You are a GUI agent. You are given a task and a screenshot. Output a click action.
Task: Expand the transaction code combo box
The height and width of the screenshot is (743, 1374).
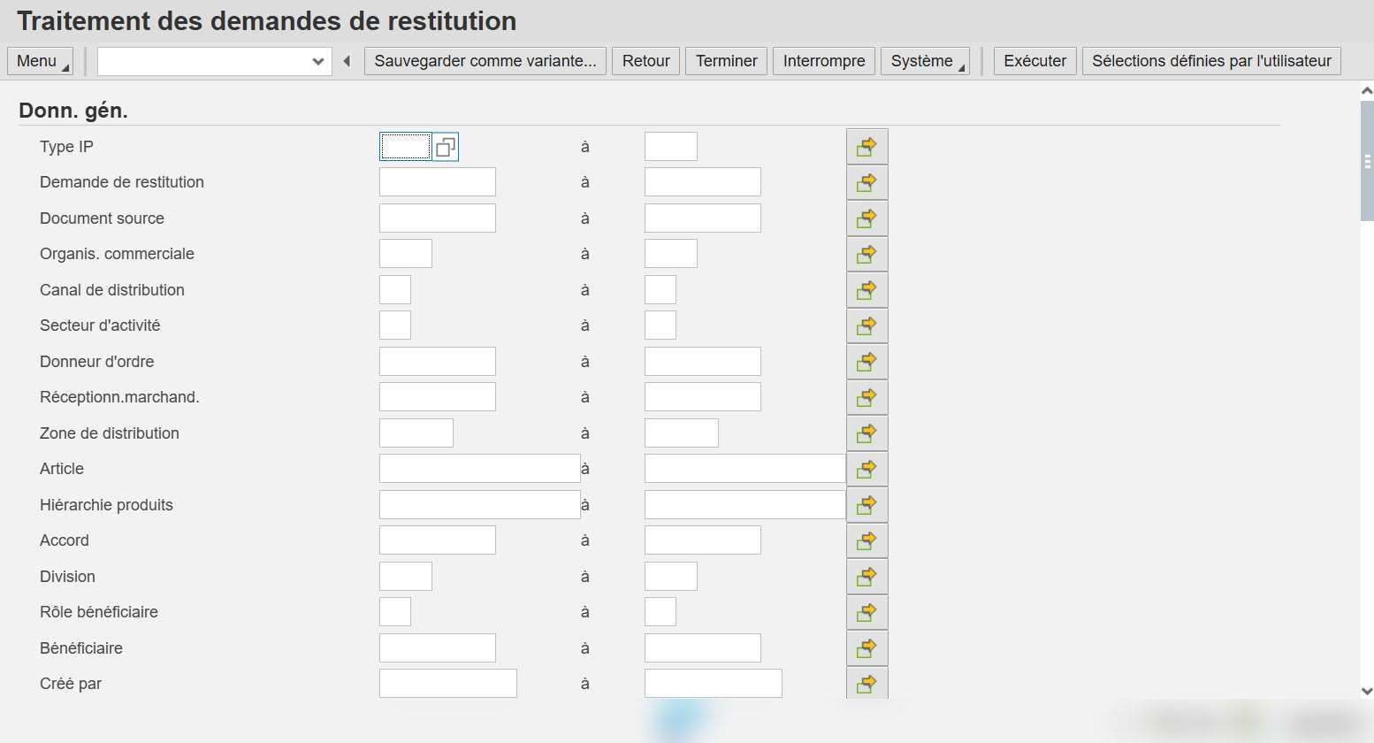click(318, 61)
